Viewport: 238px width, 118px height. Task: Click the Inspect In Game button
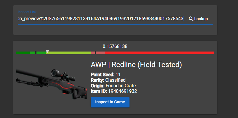[110, 102]
